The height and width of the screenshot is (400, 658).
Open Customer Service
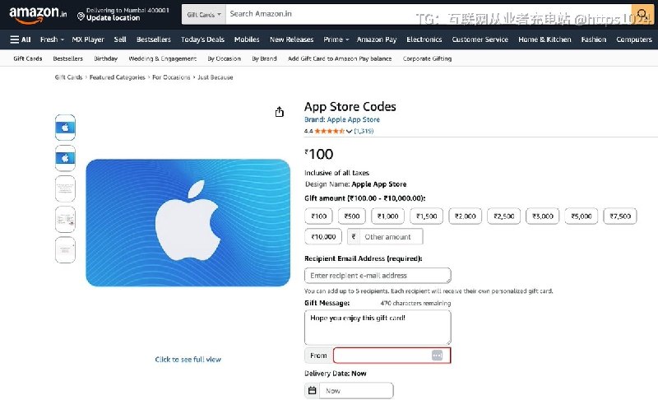pos(480,40)
